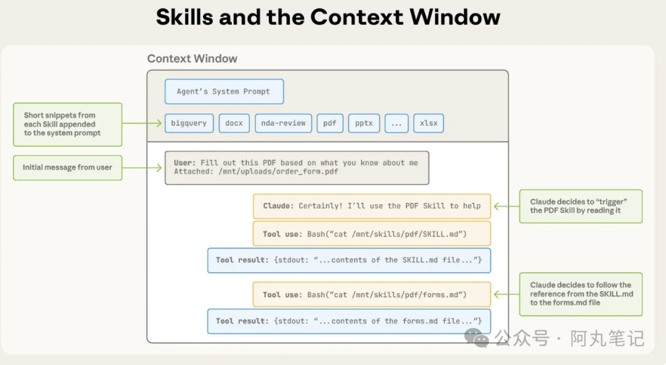666x365 pixels.
Task: Select the pptx skill chip
Action: (364, 123)
